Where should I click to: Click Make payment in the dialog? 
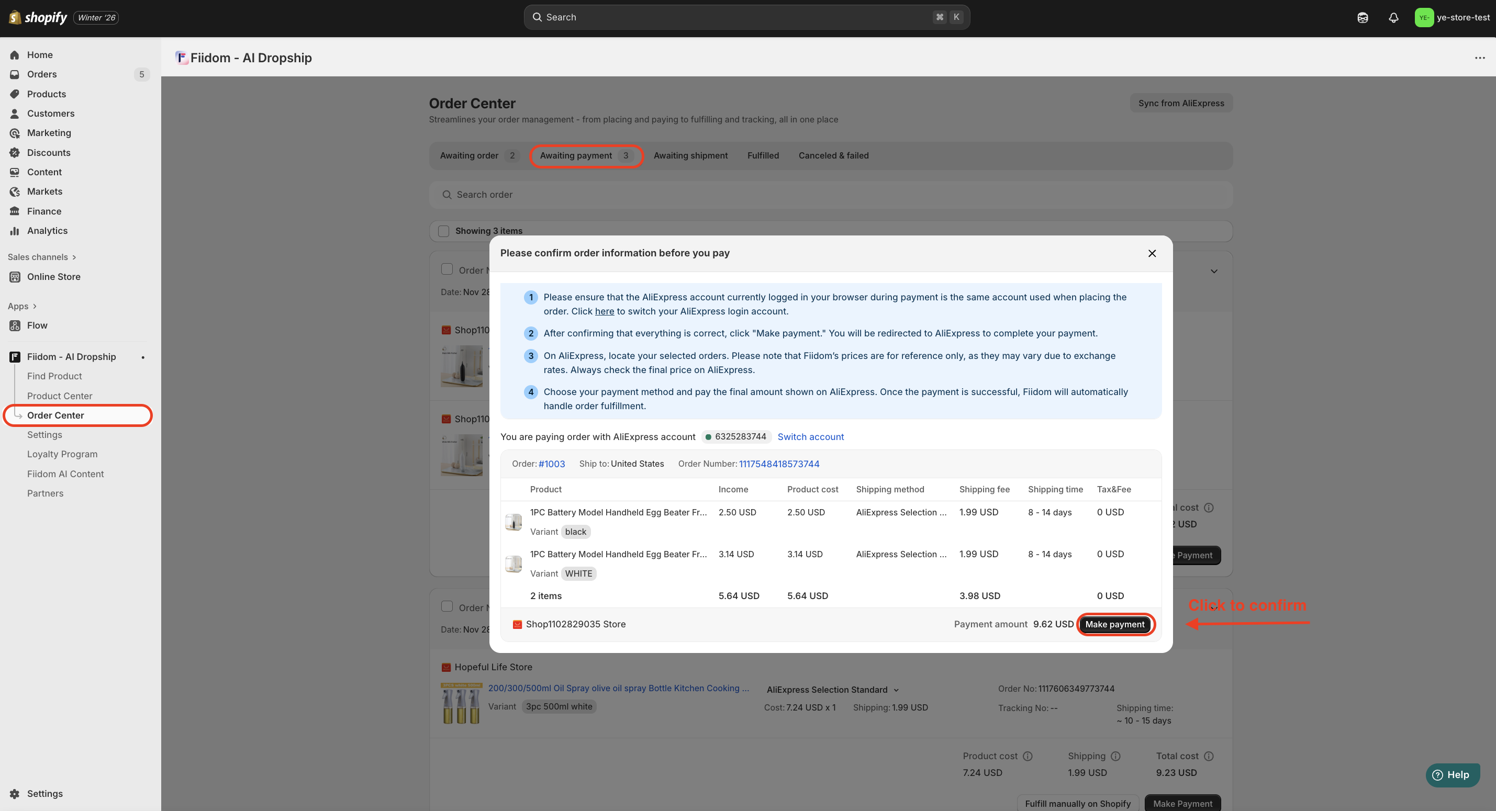coord(1114,625)
